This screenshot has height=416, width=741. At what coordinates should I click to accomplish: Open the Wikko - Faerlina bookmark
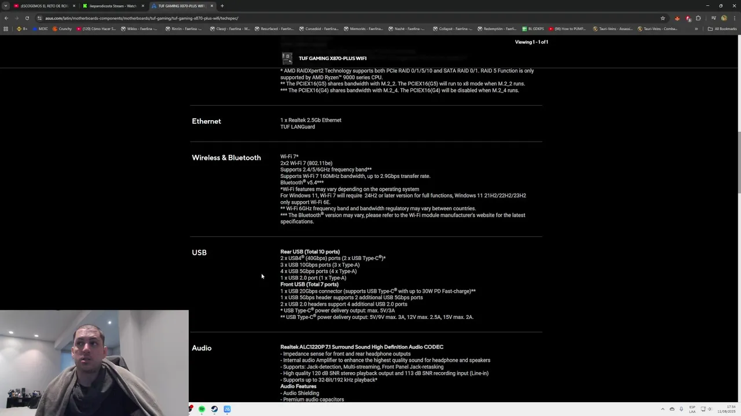pos(138,29)
